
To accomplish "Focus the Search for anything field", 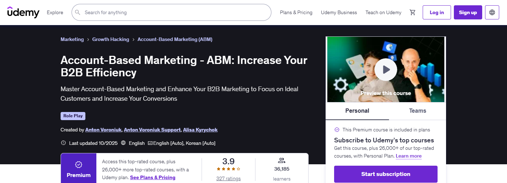I will (x=171, y=12).
